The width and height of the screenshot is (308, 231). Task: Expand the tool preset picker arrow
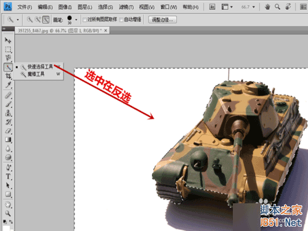tap(18, 20)
